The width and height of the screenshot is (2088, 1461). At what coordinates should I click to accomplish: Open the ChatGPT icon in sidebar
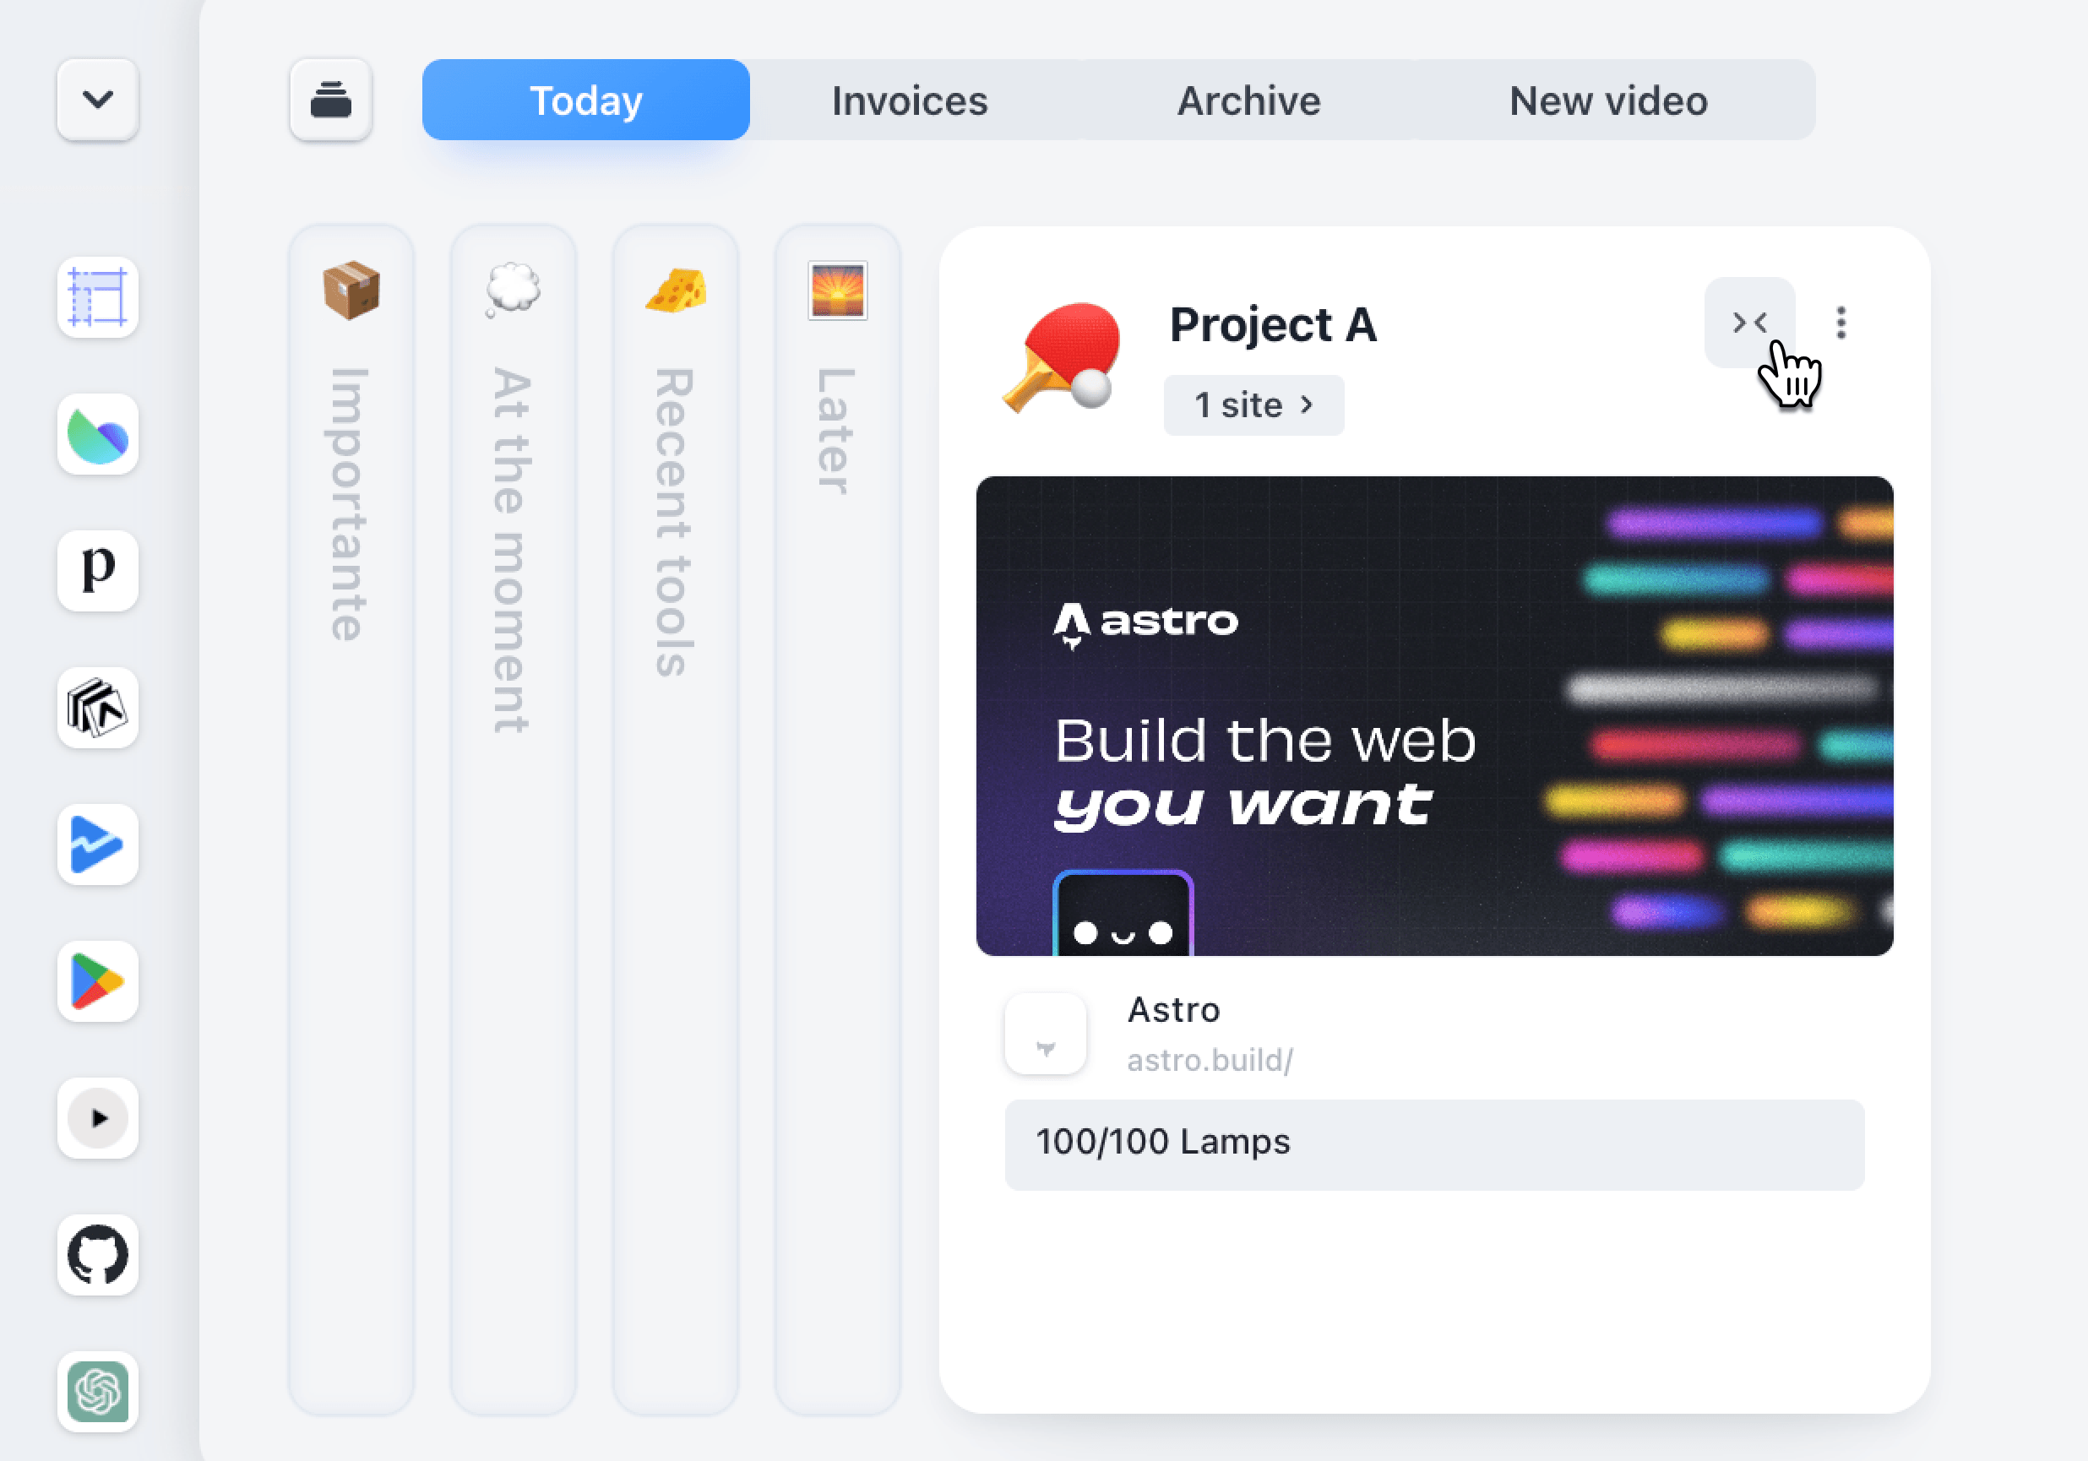[x=97, y=1391]
